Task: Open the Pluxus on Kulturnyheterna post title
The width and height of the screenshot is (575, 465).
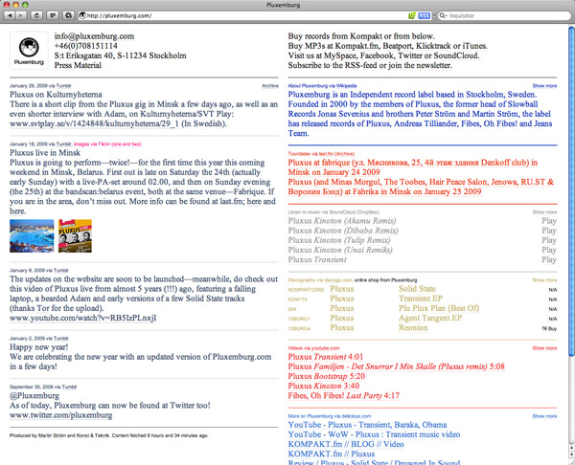Action: tap(56, 95)
